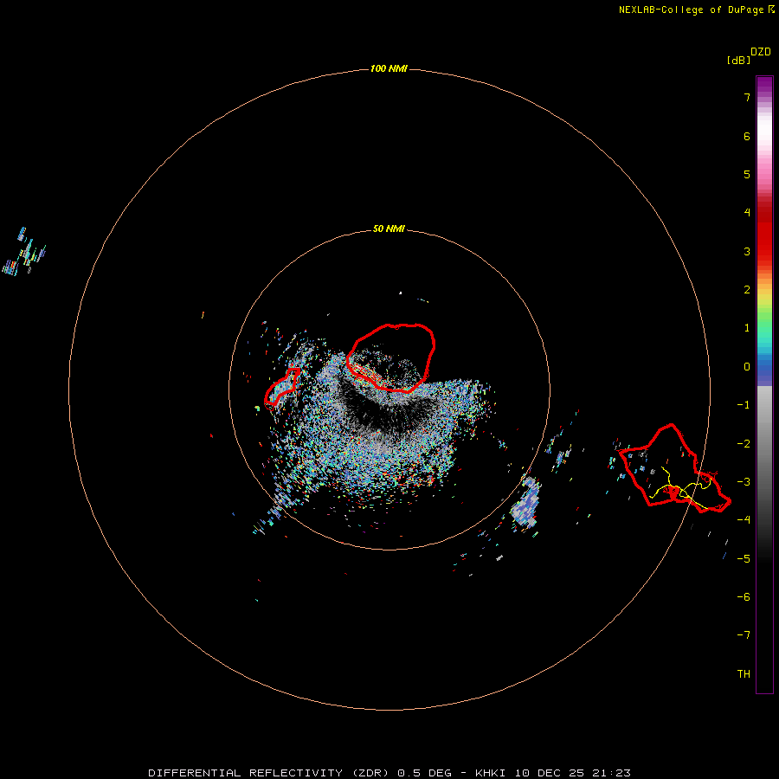
Task: Select the positive 7 dB scale label
Action: (747, 97)
